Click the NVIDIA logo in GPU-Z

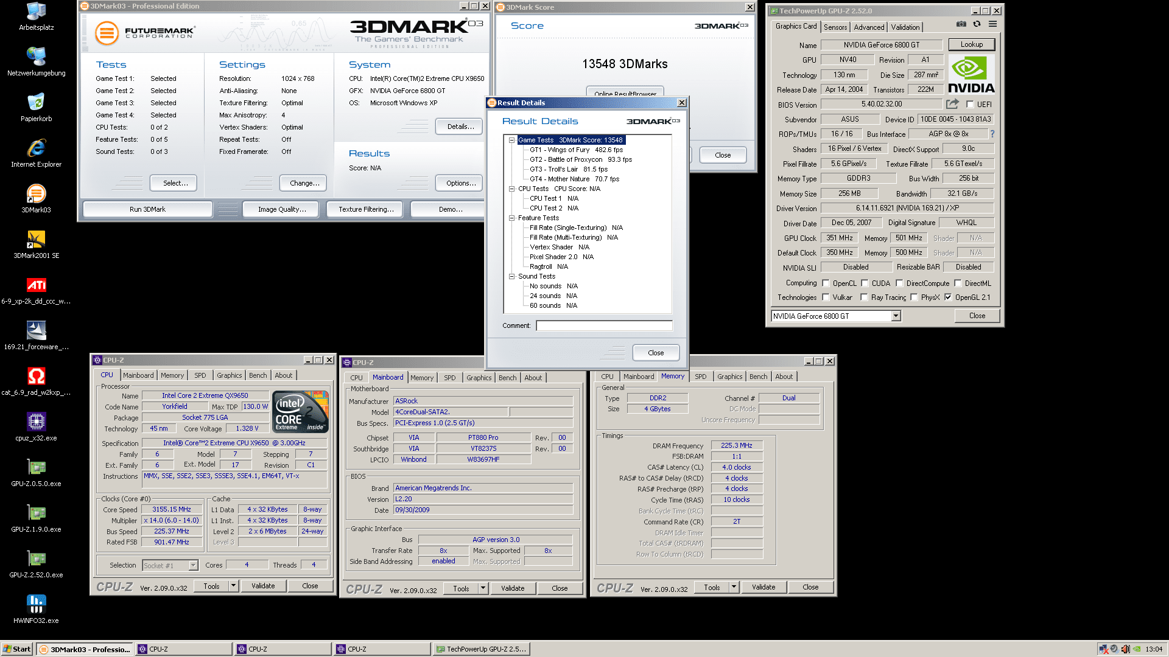click(971, 75)
